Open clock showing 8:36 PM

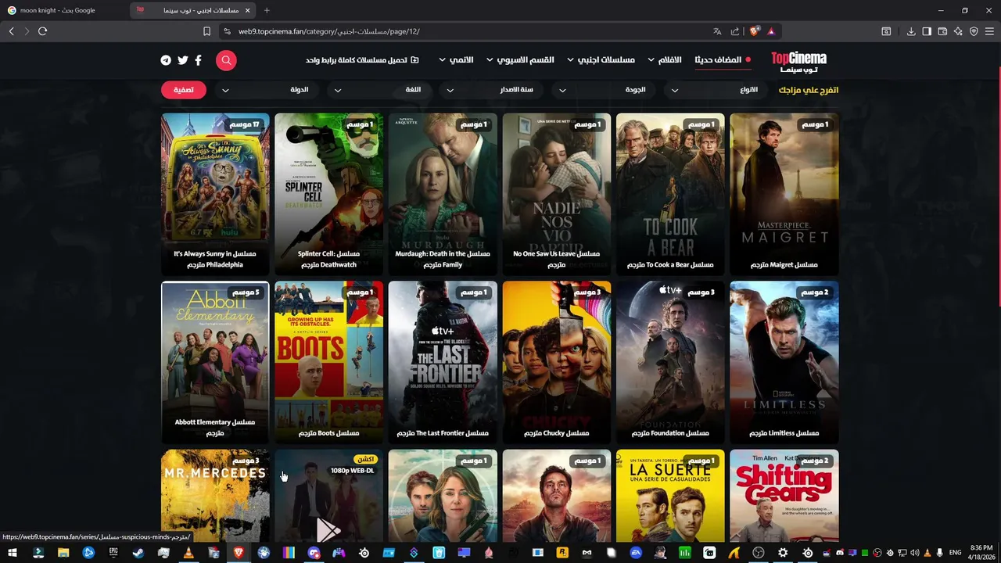(981, 553)
